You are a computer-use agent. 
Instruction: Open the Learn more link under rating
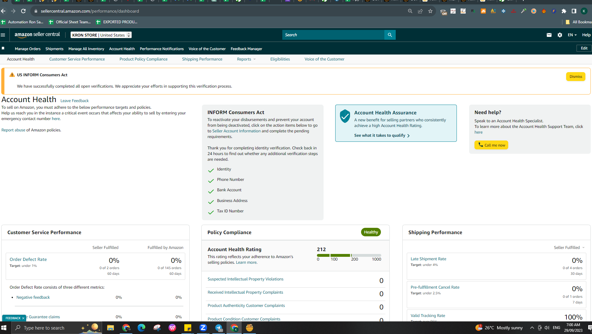point(246,262)
